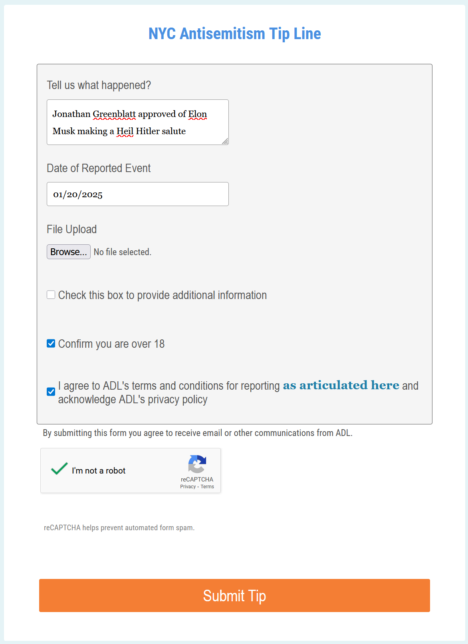
Task: Focus the "Tell us what happened" text area
Action: click(x=137, y=122)
